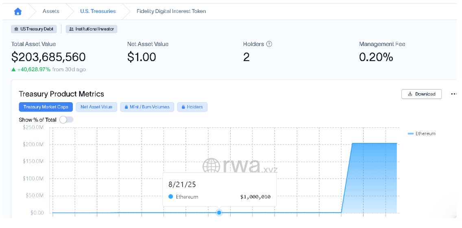Image resolution: width=462 pixels, height=228 pixels.
Task: Toggle Show % of Total switch
Action: point(66,120)
